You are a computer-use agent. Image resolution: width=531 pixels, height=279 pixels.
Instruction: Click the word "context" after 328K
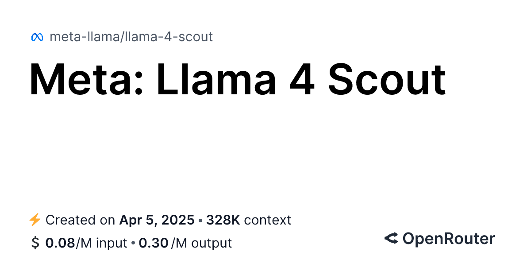pyautogui.click(x=267, y=220)
